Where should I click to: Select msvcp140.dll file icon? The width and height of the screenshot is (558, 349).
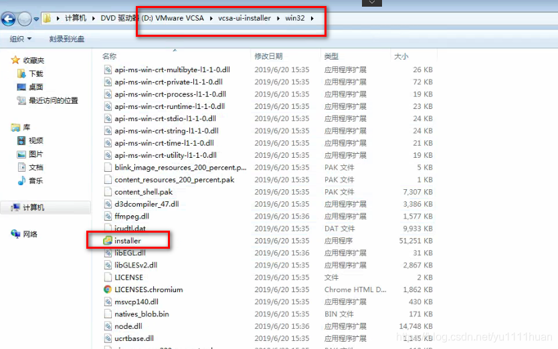[108, 302]
